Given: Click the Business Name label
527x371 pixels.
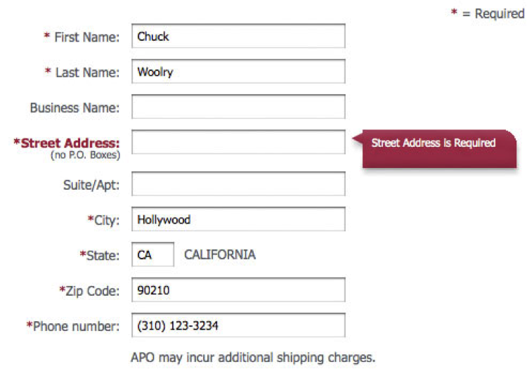Looking at the screenshot, I should click(74, 108).
